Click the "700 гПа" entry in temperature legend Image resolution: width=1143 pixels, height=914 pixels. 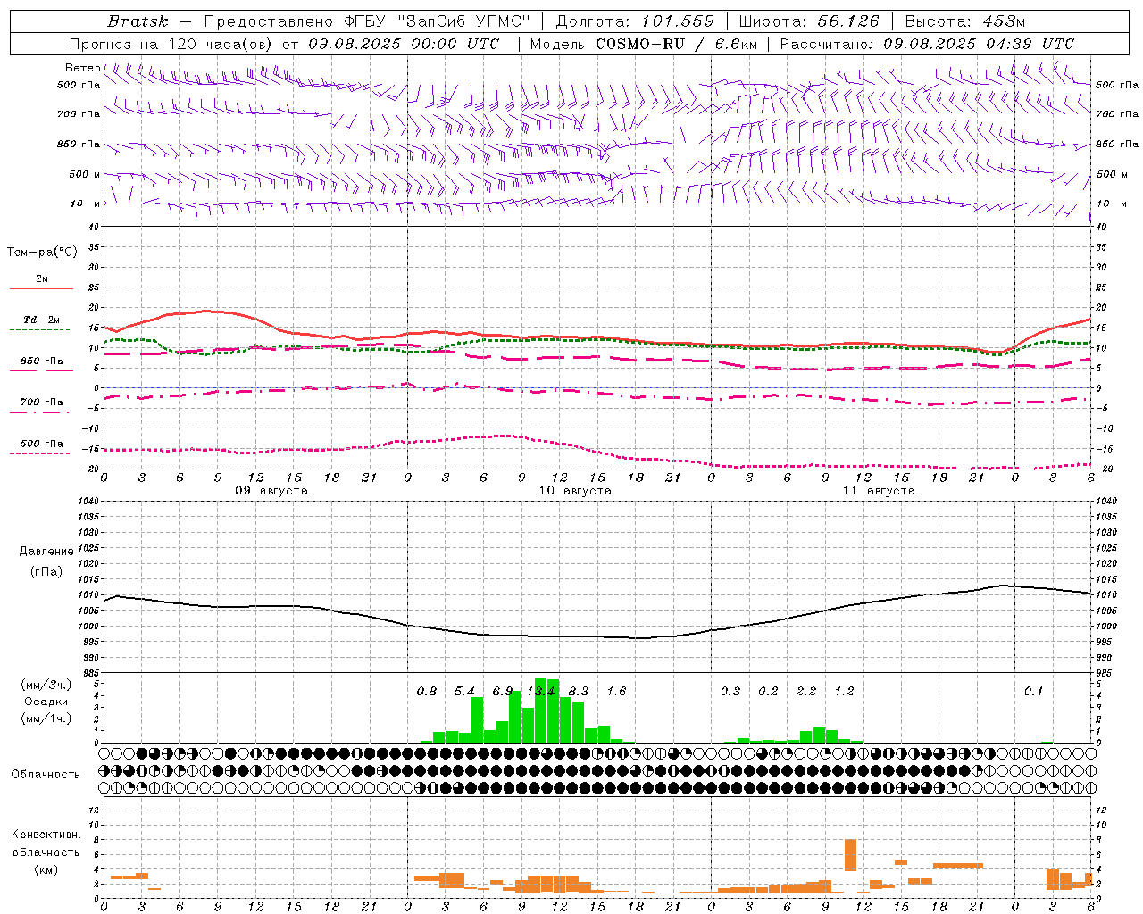click(42, 403)
